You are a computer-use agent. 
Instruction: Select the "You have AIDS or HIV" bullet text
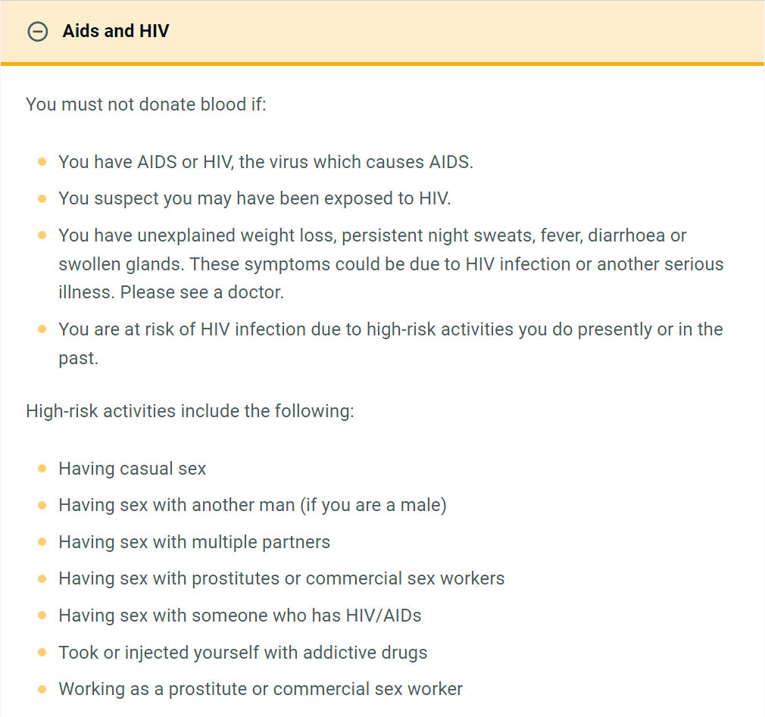pyautogui.click(x=265, y=162)
